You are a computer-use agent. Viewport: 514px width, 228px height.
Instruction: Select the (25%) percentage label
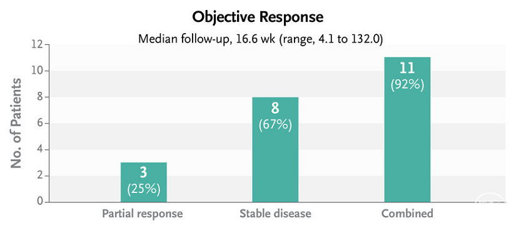tap(144, 190)
